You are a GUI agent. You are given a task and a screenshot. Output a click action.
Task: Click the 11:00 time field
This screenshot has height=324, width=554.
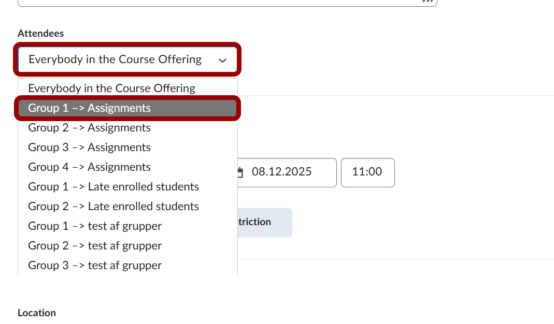(367, 172)
